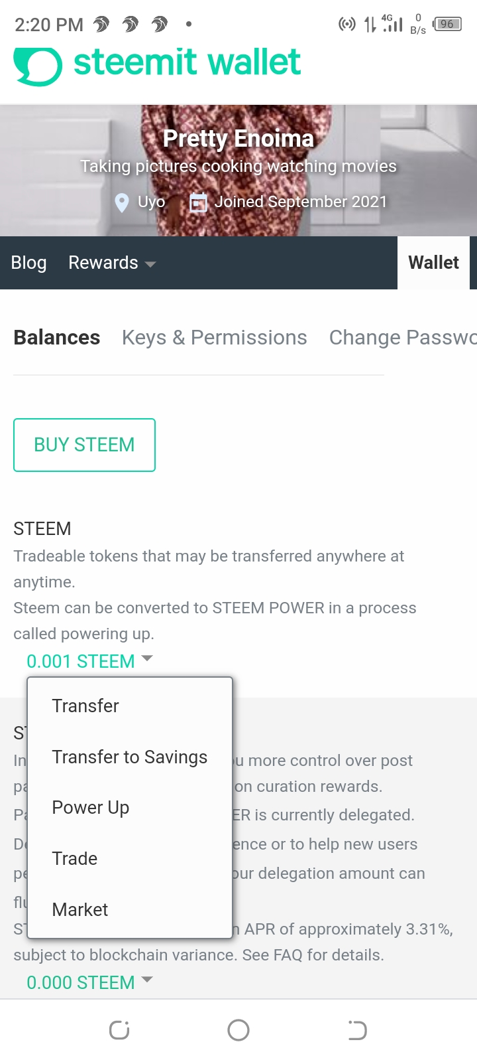Tap the Steemit speech bubble logo
This screenshot has width=477, height=1062.
point(38,66)
